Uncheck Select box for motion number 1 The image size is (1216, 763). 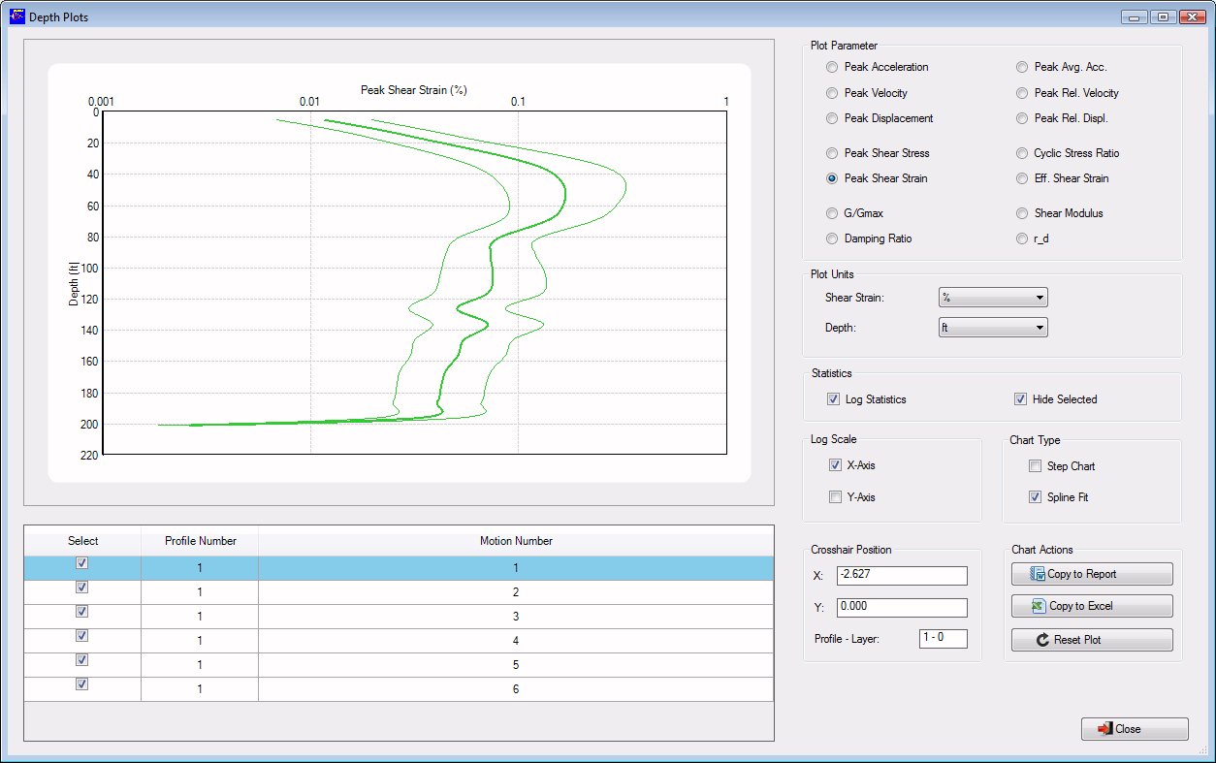point(82,563)
